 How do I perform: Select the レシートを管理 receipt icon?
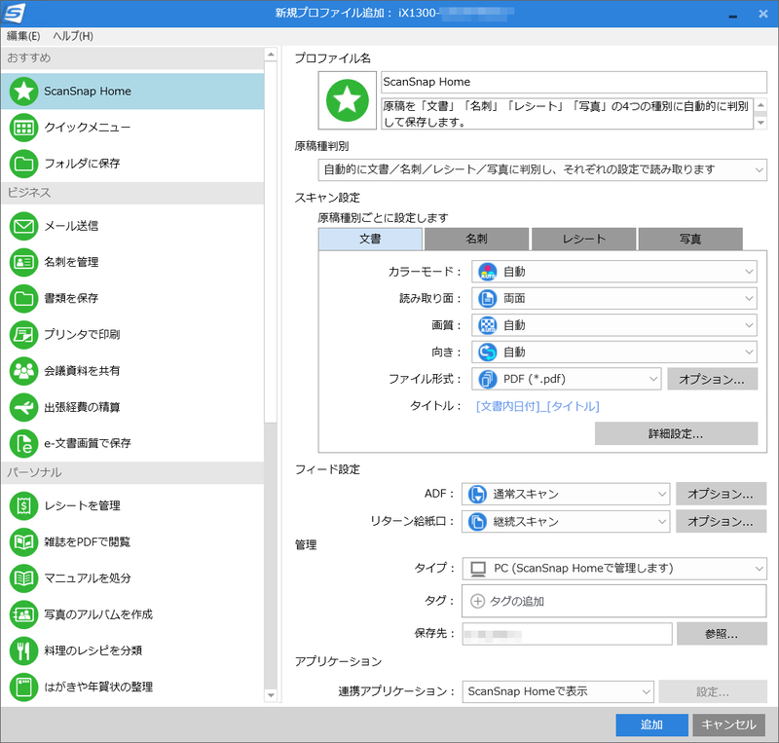pyautogui.click(x=23, y=506)
